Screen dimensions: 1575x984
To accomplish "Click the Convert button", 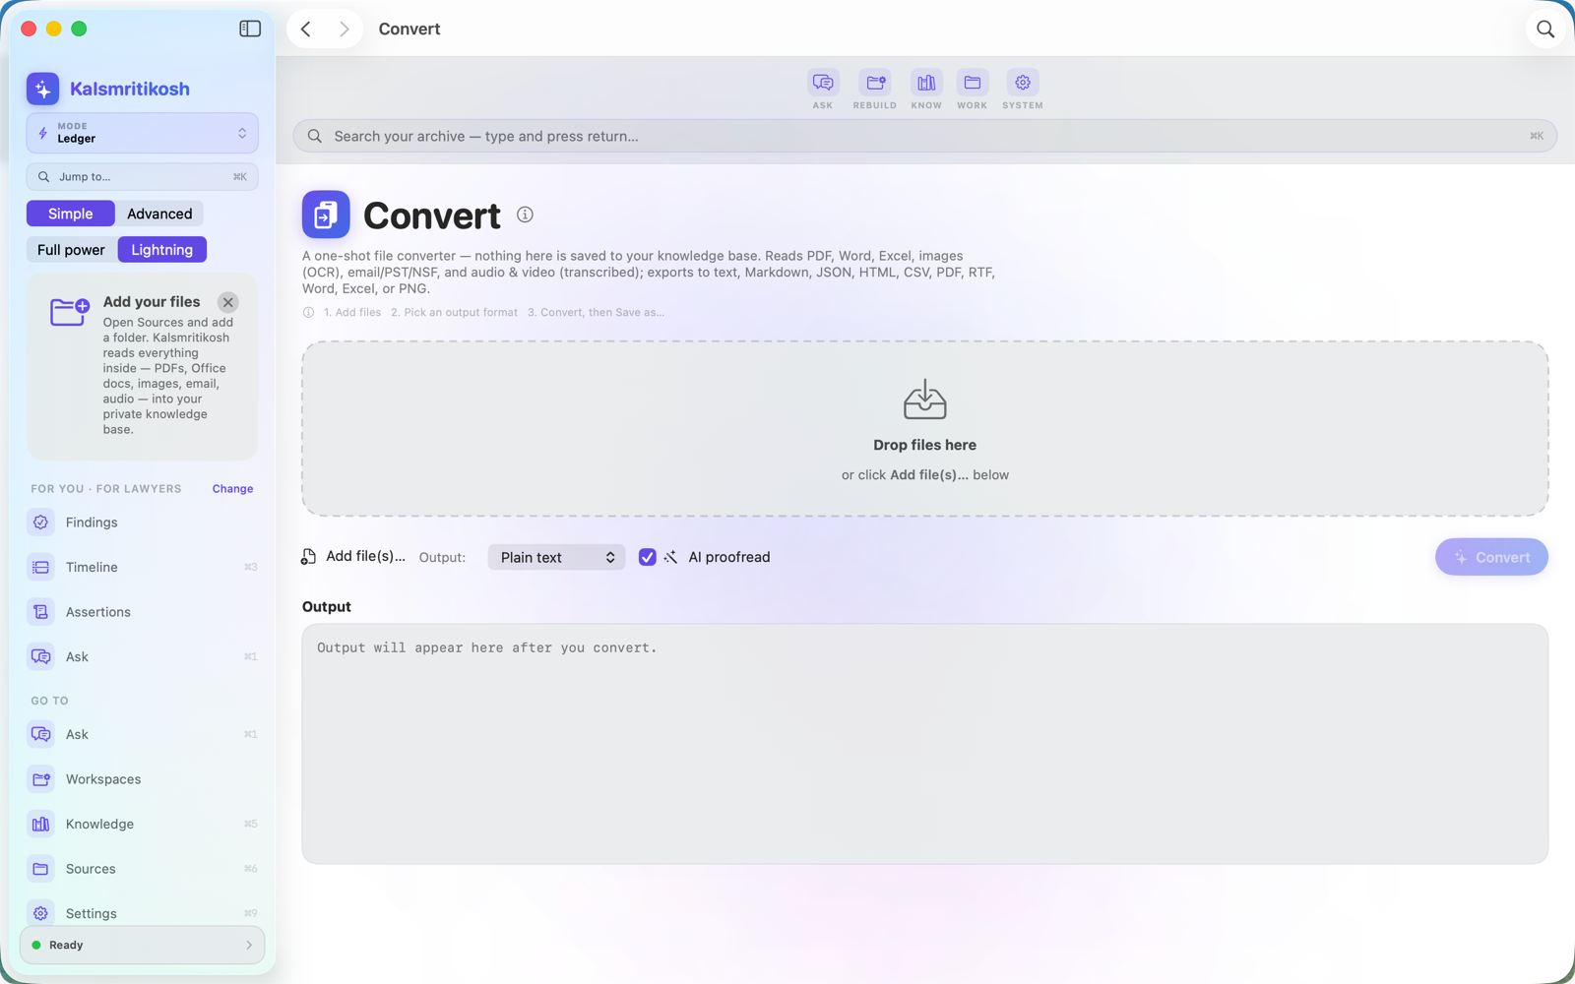I will 1491,557.
